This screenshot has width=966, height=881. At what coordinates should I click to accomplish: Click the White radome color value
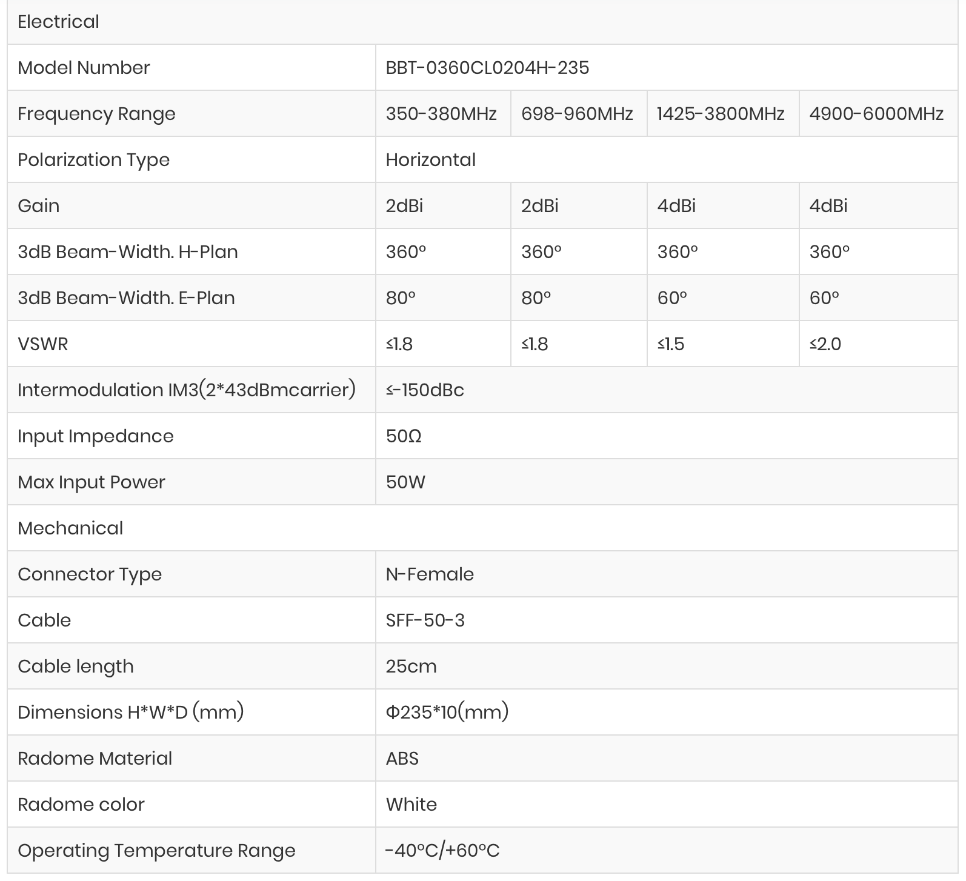tap(411, 804)
